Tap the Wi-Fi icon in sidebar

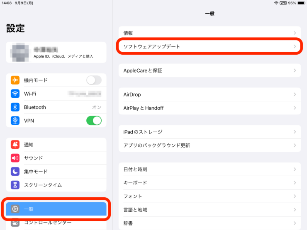click(15, 94)
